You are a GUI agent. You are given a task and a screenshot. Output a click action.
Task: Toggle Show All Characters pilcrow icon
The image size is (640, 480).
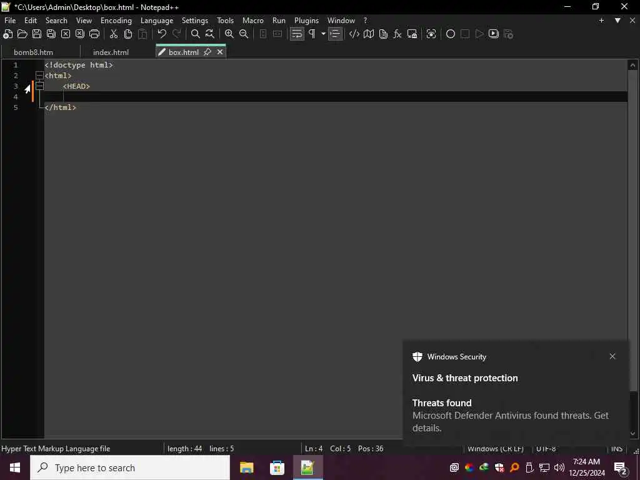[x=312, y=34]
